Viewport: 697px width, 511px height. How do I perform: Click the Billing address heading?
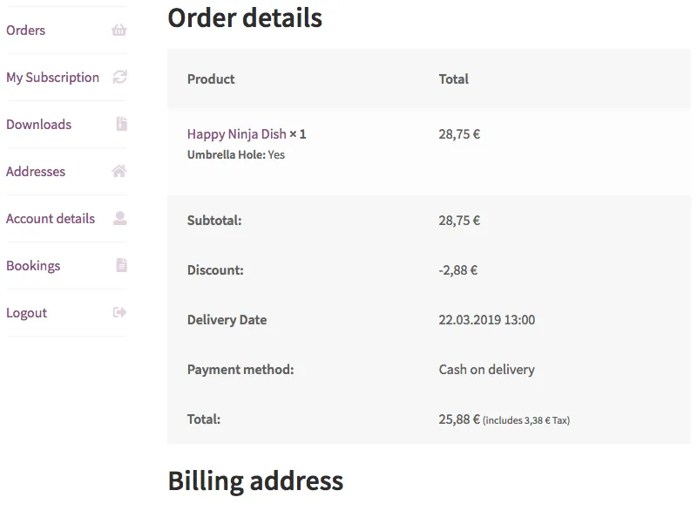255,480
